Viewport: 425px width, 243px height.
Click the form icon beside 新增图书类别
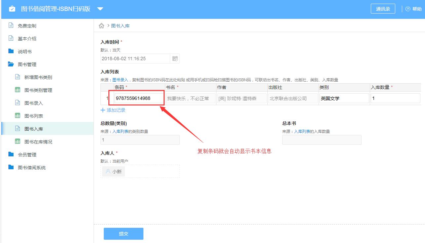(18, 77)
